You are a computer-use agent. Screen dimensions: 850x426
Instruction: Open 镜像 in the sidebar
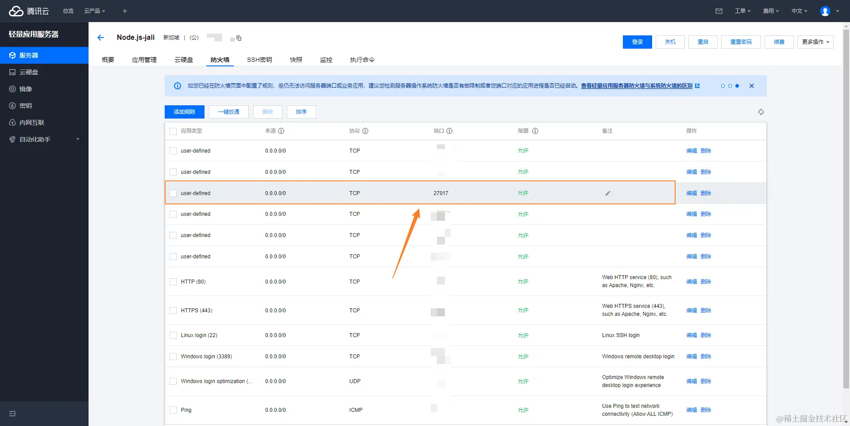click(44, 89)
